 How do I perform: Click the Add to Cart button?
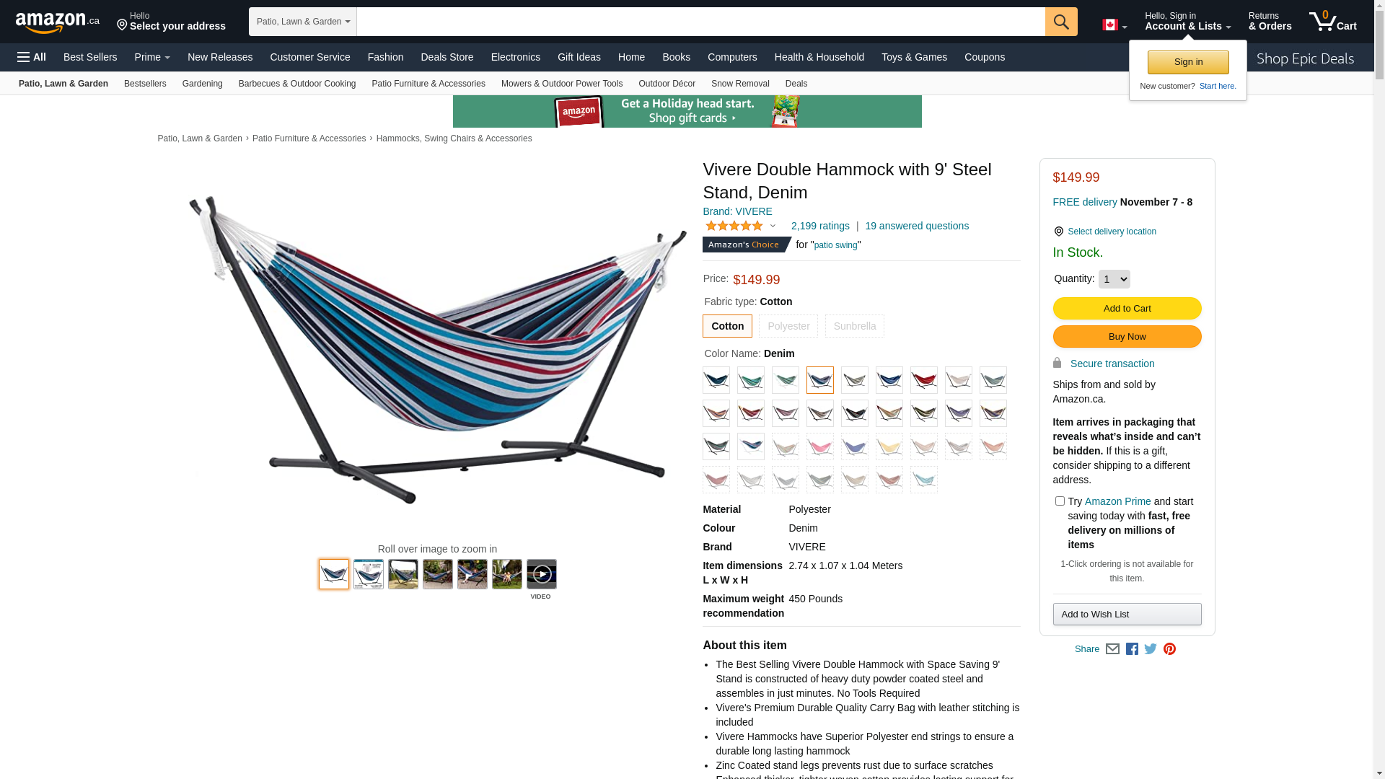click(x=1127, y=309)
